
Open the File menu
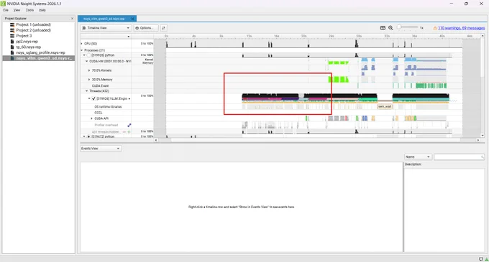[x=6, y=10]
